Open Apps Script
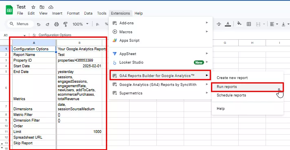 coord(160,41)
